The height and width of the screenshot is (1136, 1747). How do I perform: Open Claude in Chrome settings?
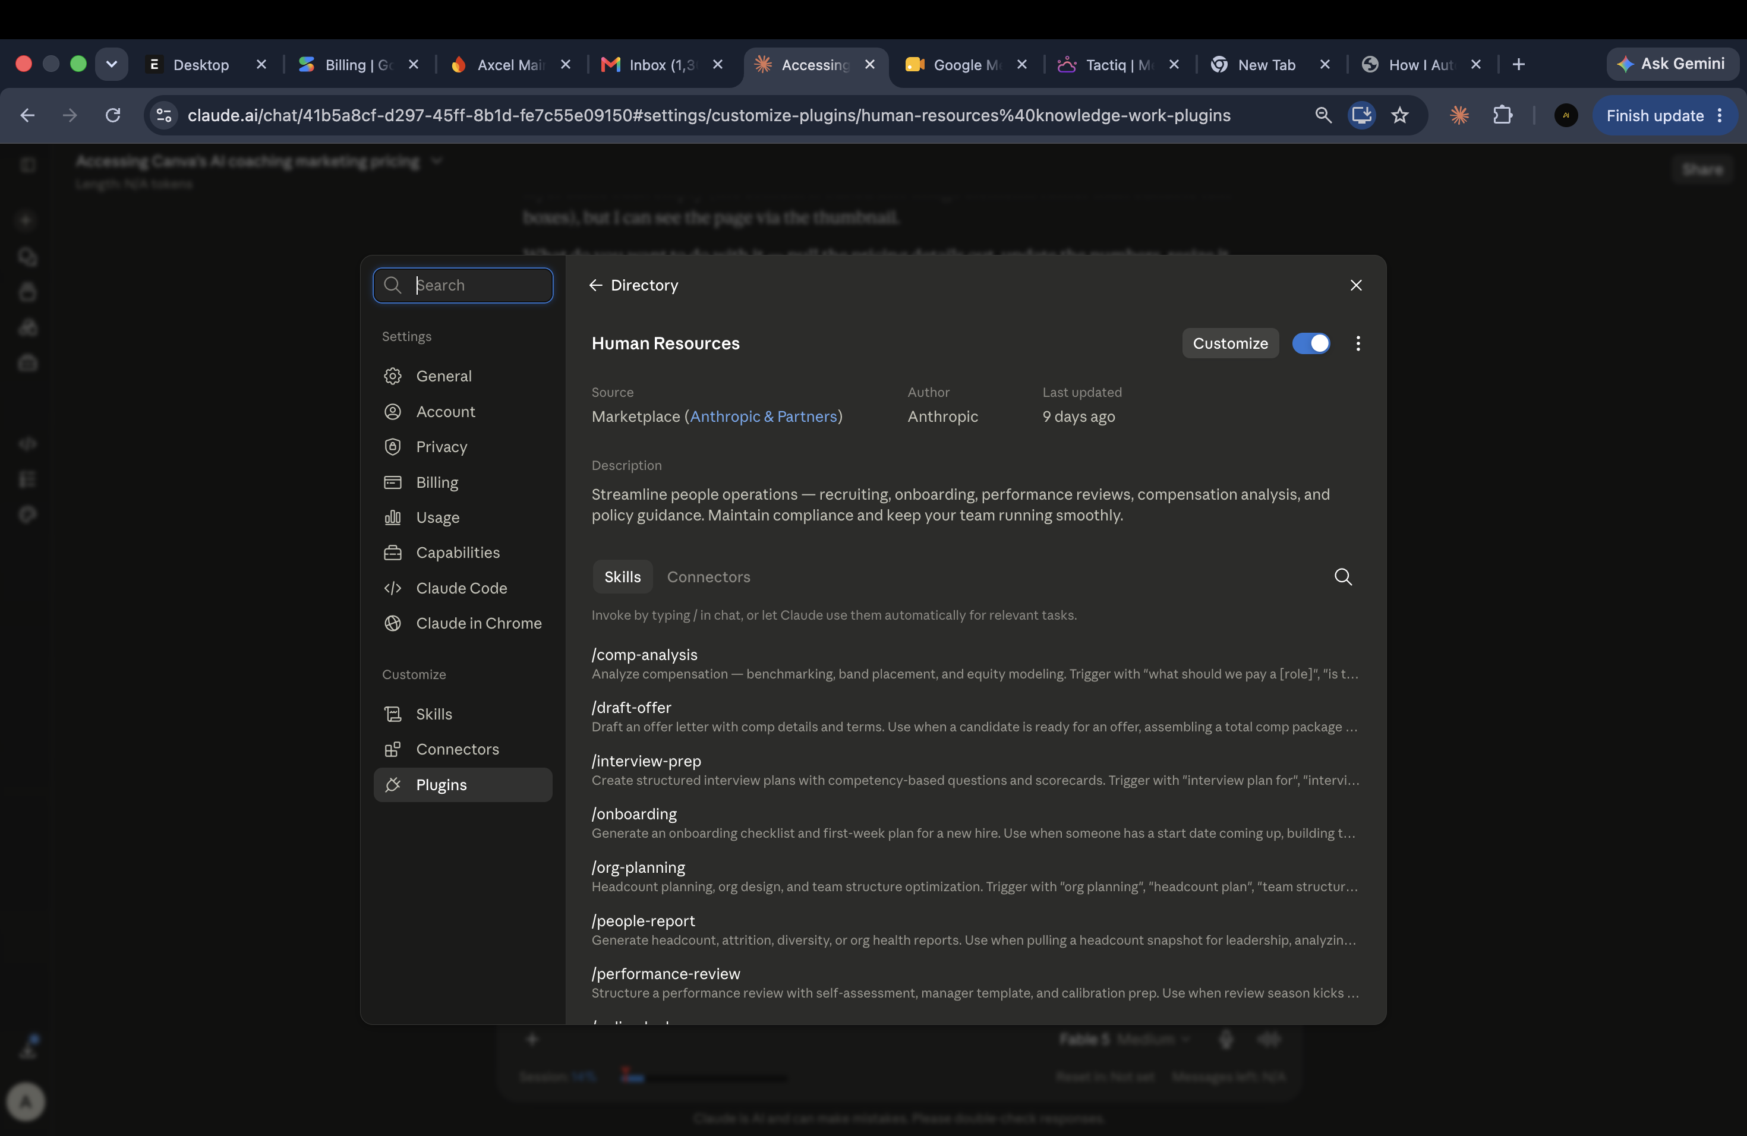coord(462,623)
